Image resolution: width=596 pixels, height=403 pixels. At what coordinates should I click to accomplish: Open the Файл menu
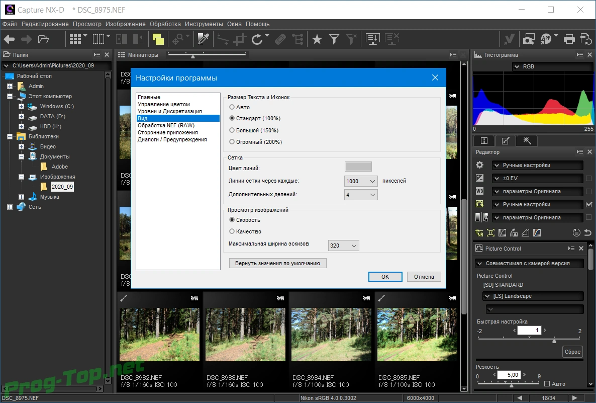[x=10, y=24]
